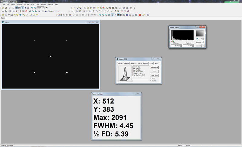Viewport: 242px width, 147px height.
Task: Open the Analyze menu
Action: point(19,4)
